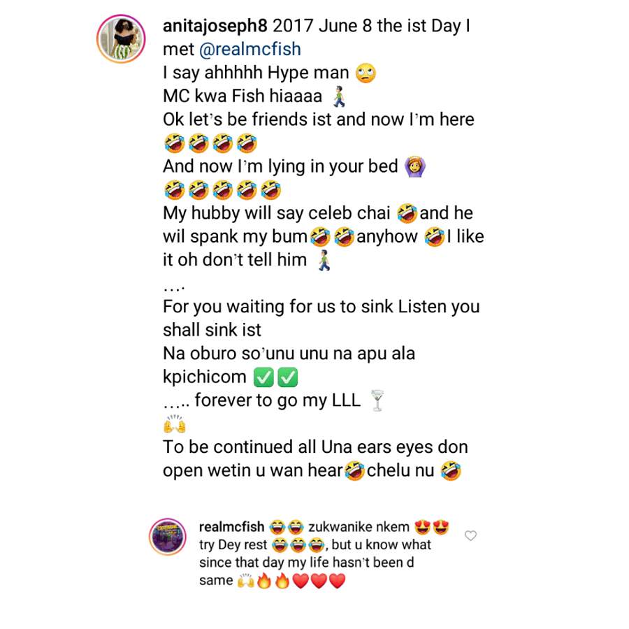The height and width of the screenshot is (629, 629).
Task: Click the second green checkmark emoji after kpichicom
Action: coord(288,377)
